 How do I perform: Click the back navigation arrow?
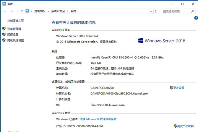pyautogui.click(x=5, y=12)
